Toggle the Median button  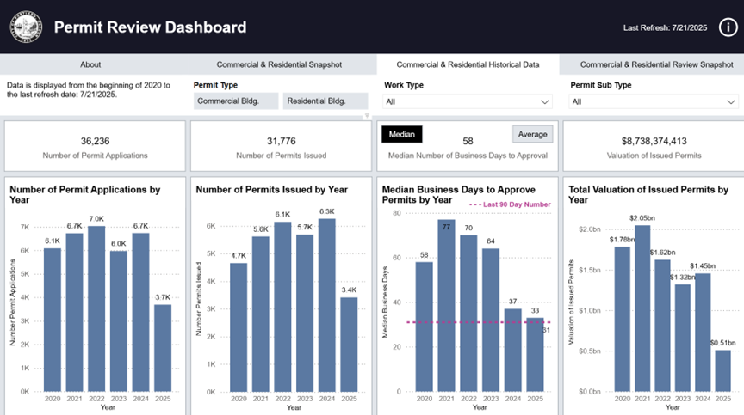tap(400, 134)
